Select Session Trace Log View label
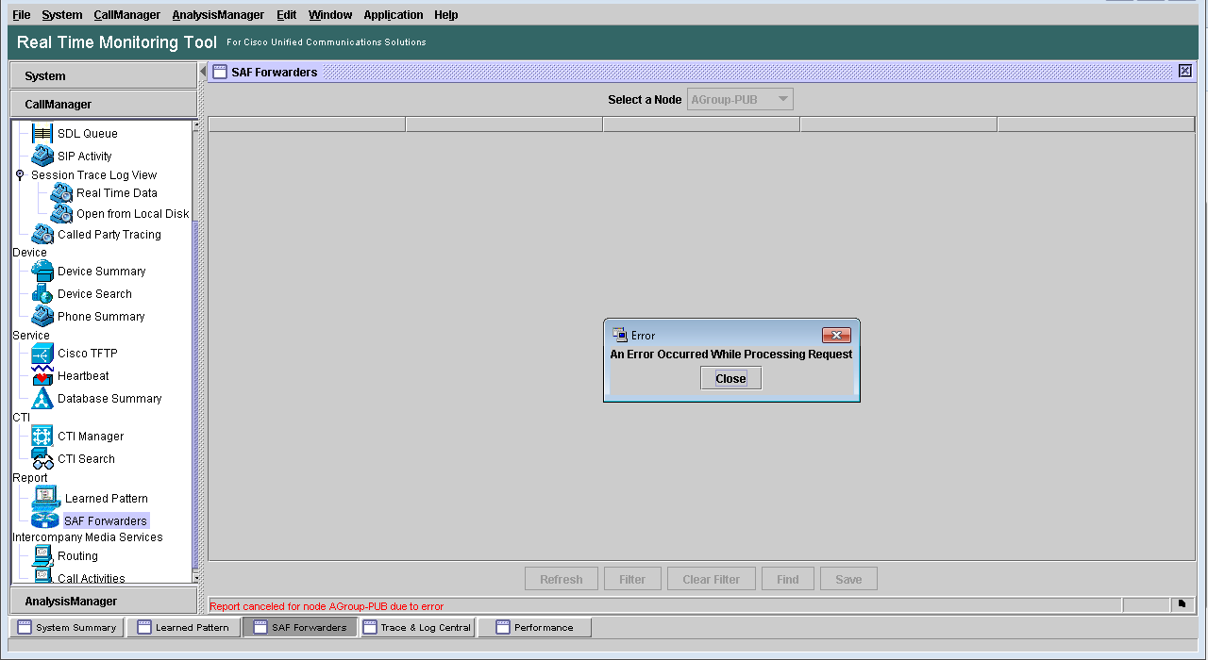 [x=93, y=174]
